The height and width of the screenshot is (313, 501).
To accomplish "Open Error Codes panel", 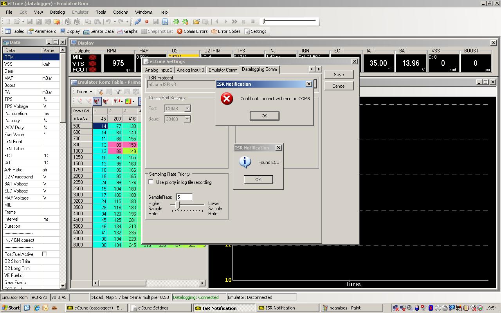I will tap(226, 31).
